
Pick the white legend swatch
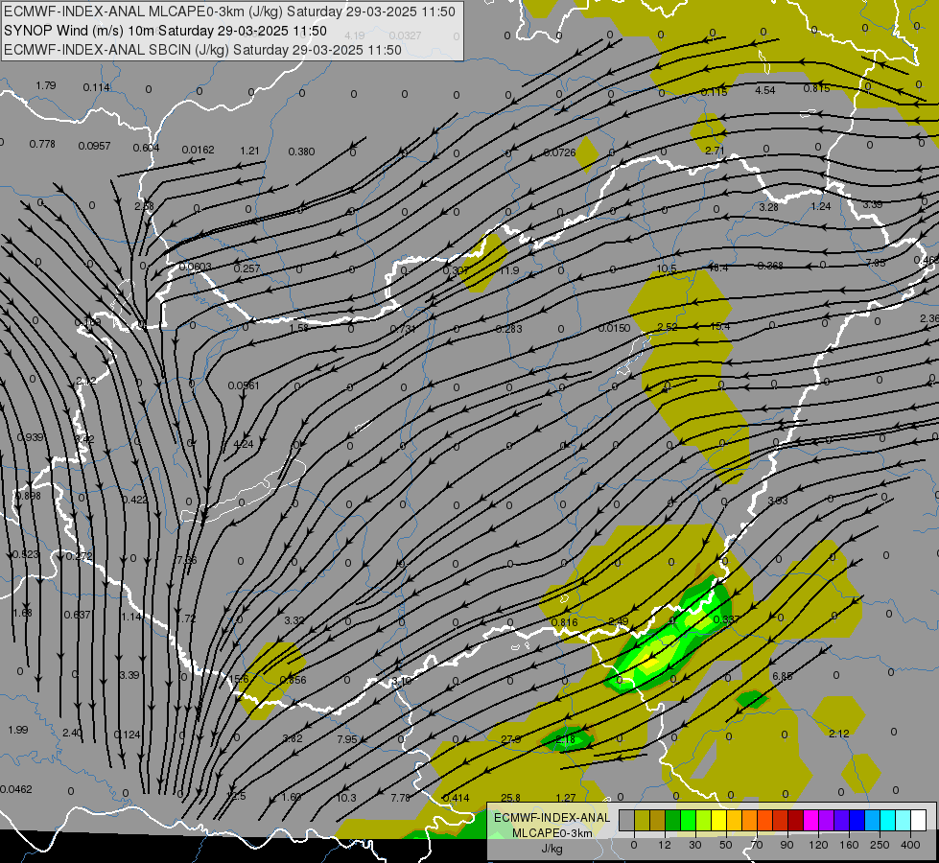point(918,820)
